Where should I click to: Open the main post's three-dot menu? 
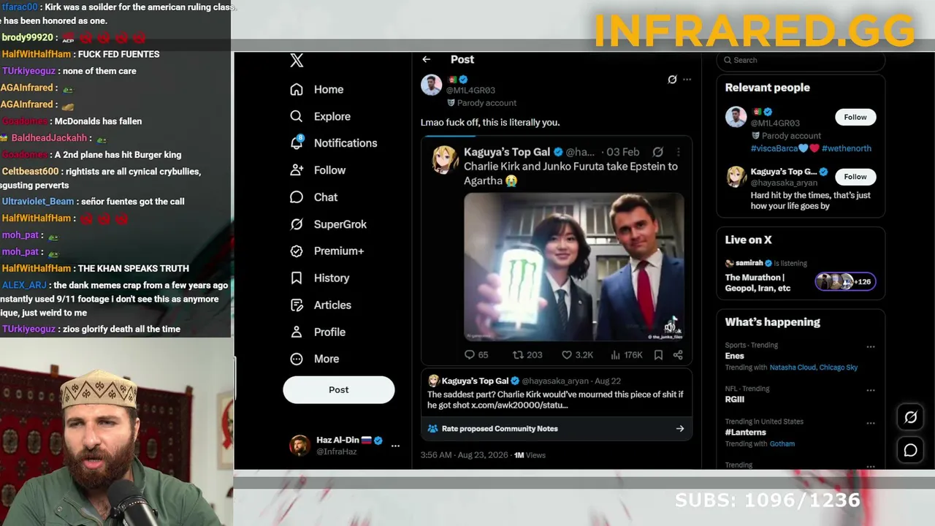pyautogui.click(x=687, y=79)
